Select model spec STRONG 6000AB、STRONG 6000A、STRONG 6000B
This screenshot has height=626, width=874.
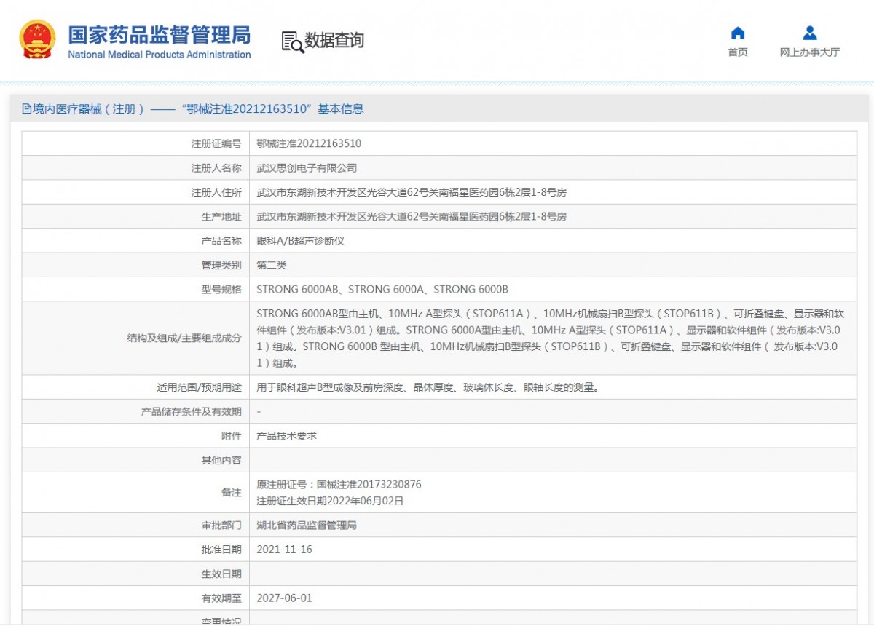[382, 290]
